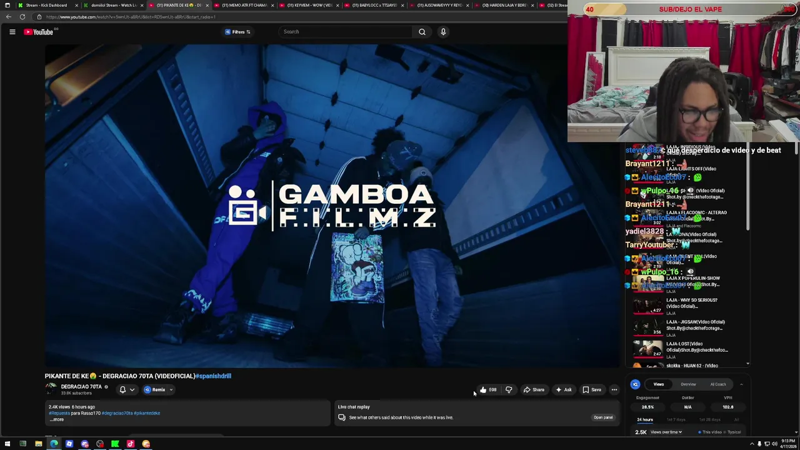
Task: Open File Explorer from the taskbar
Action: [x=38, y=444]
